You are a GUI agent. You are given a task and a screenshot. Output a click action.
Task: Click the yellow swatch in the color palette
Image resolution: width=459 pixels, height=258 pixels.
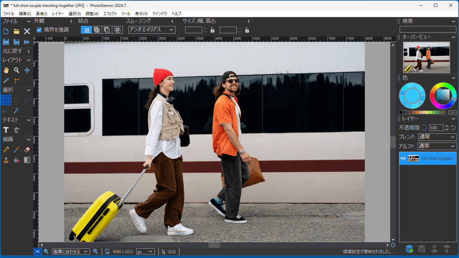pos(427,112)
